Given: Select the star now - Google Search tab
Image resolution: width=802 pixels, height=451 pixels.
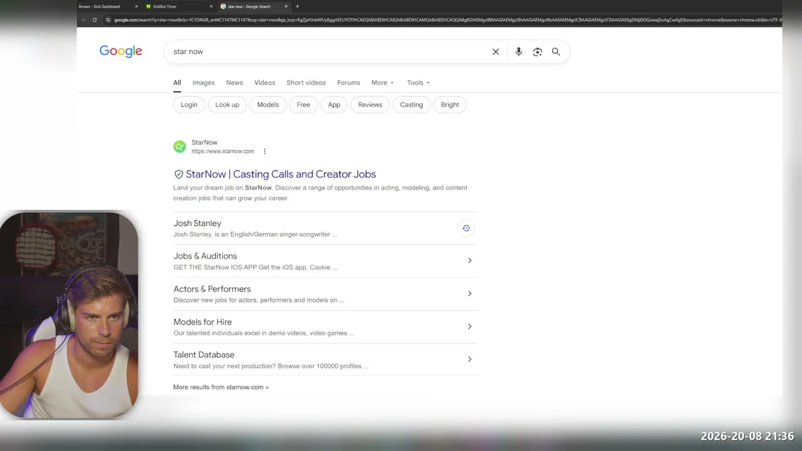Looking at the screenshot, I should tap(249, 6).
